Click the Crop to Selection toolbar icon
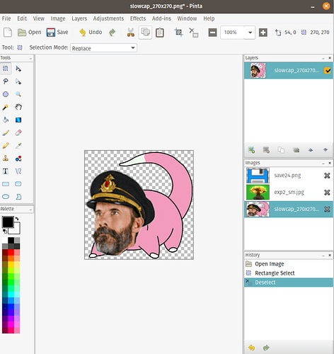Viewport: 334px width, 354px height. (178, 33)
